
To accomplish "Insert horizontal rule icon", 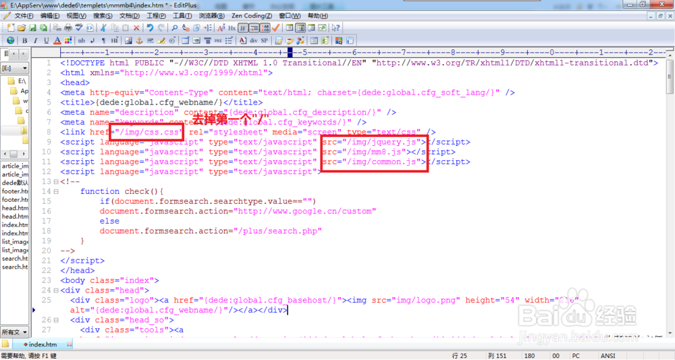I will point(150,41).
